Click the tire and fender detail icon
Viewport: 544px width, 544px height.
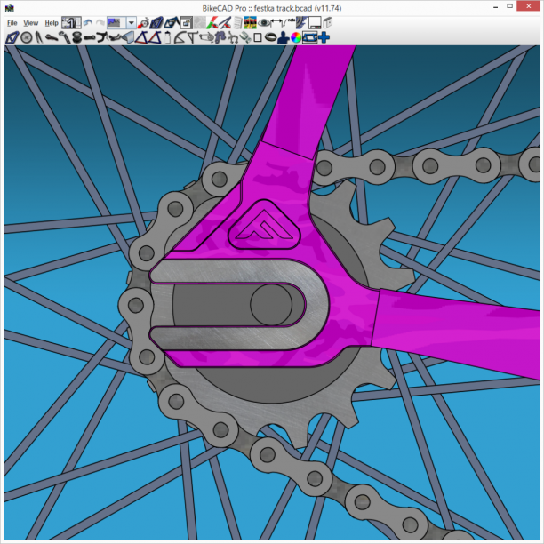pos(301,23)
